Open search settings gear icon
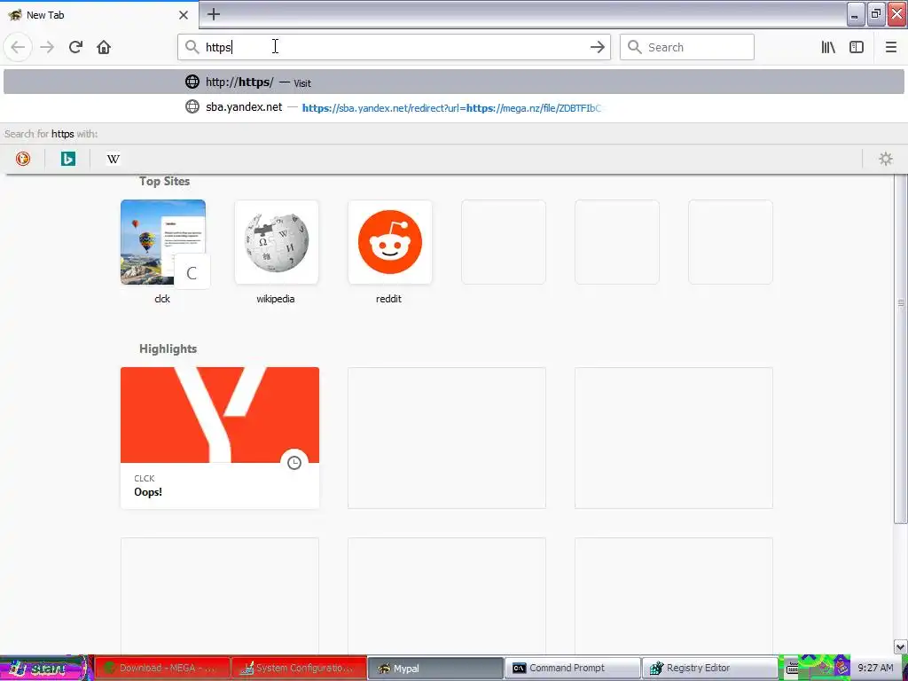 [x=886, y=159]
